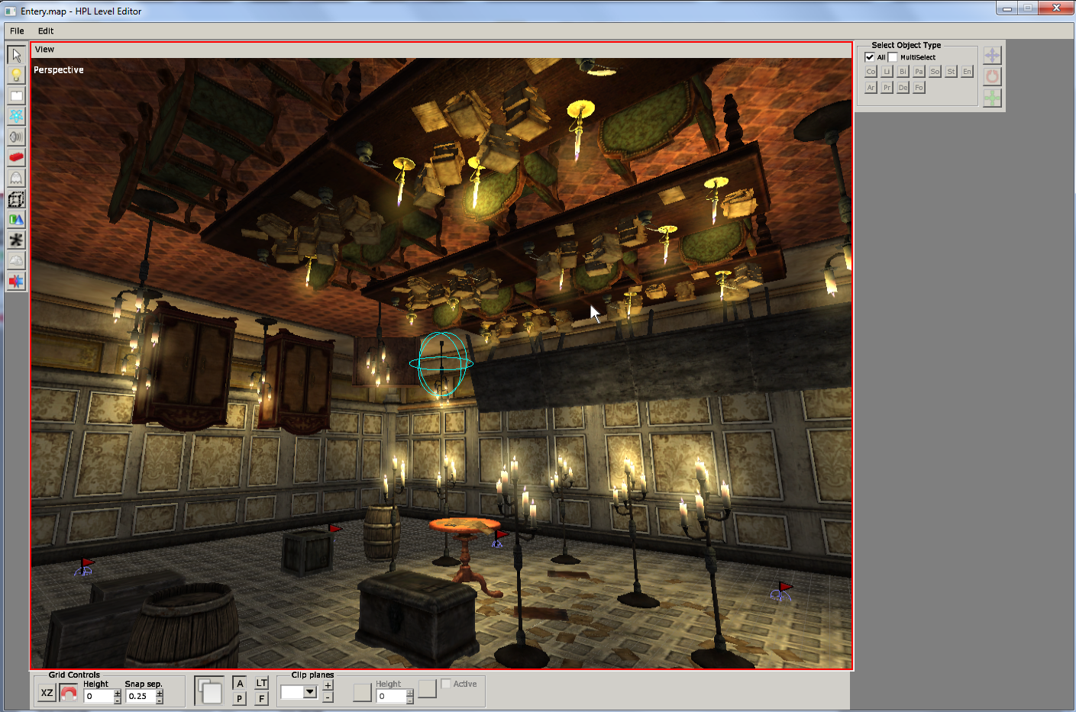Select the ghost Entities tool
The image size is (1076, 712).
(16, 179)
